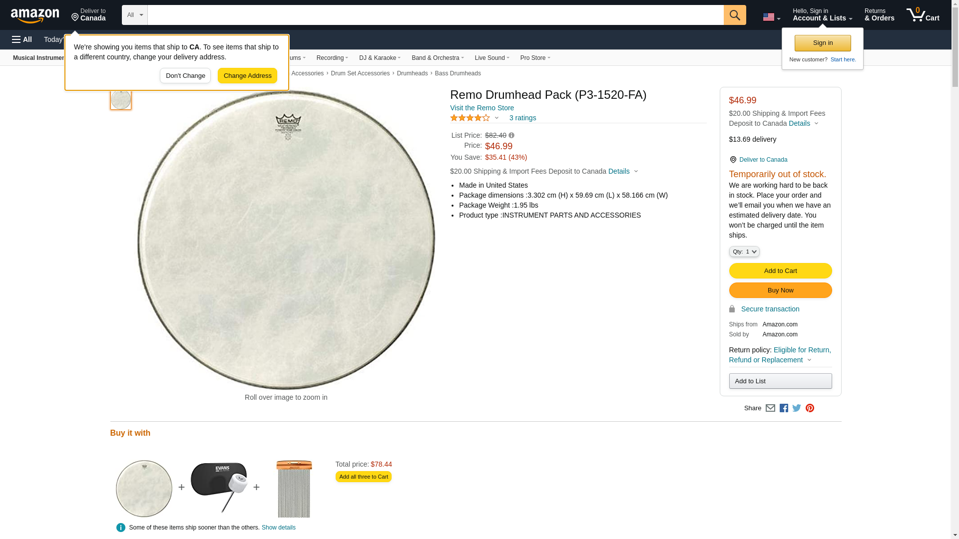959x539 pixels.
Task: Select the drumhead product thumbnail
Action: [x=121, y=99]
